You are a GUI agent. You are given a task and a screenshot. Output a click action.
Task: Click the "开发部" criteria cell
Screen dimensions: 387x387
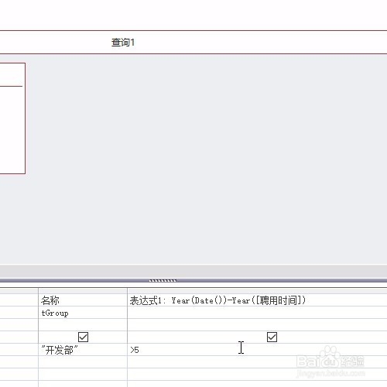(83, 350)
